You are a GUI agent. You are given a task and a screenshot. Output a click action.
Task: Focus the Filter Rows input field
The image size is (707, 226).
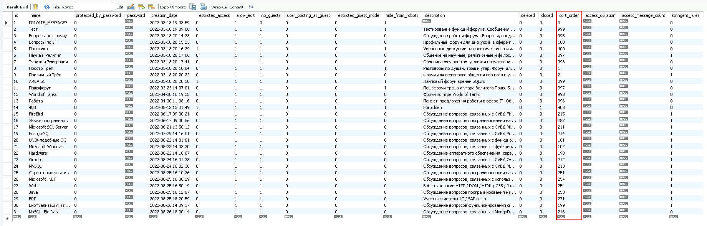[94, 7]
